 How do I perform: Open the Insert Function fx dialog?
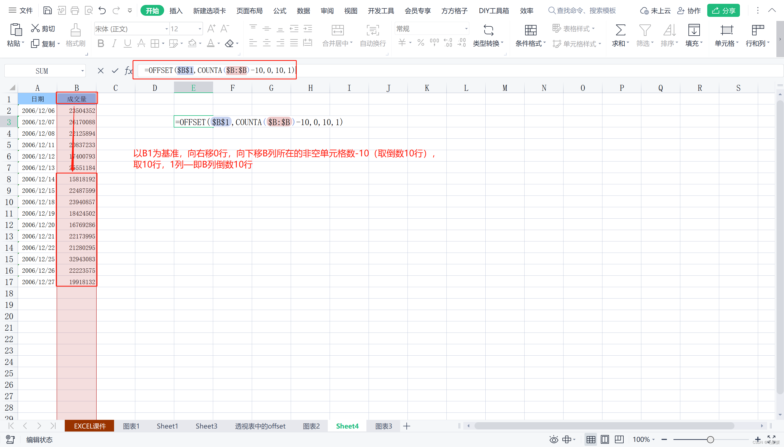coord(128,71)
